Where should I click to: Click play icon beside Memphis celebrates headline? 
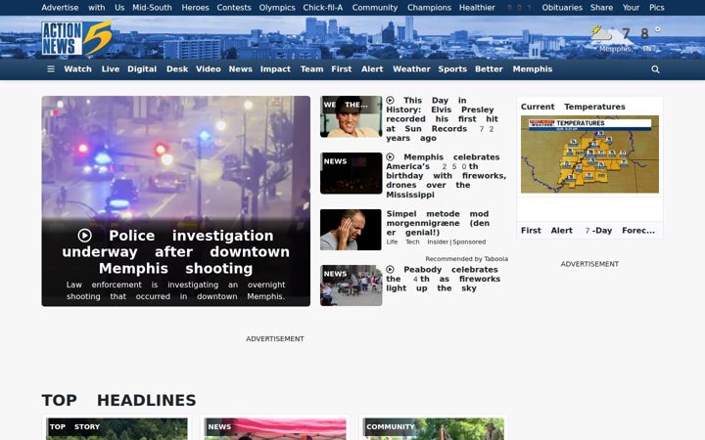(391, 156)
